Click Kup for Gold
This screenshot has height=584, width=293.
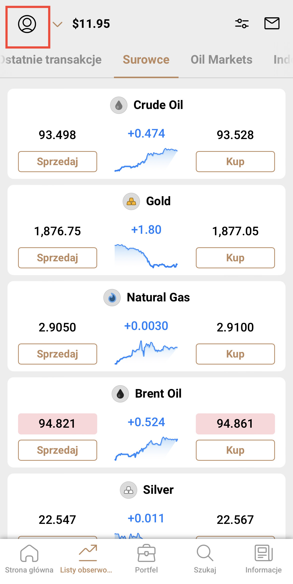235,258
